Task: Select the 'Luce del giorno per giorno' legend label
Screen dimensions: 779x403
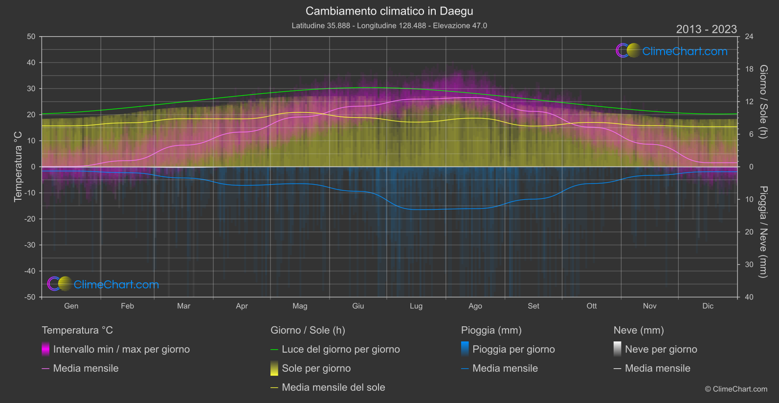Action: pyautogui.click(x=341, y=349)
